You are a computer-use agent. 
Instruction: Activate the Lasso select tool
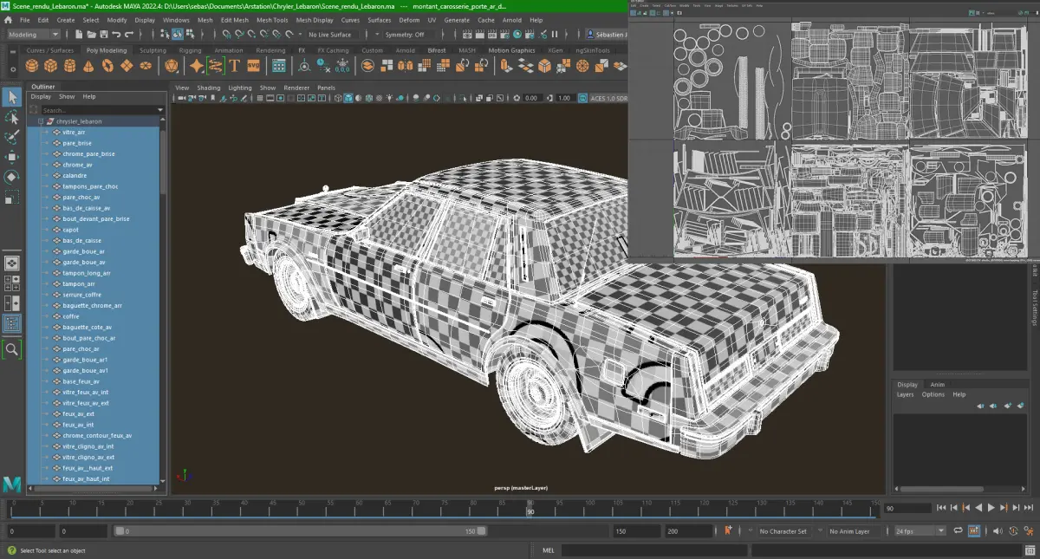pyautogui.click(x=11, y=117)
